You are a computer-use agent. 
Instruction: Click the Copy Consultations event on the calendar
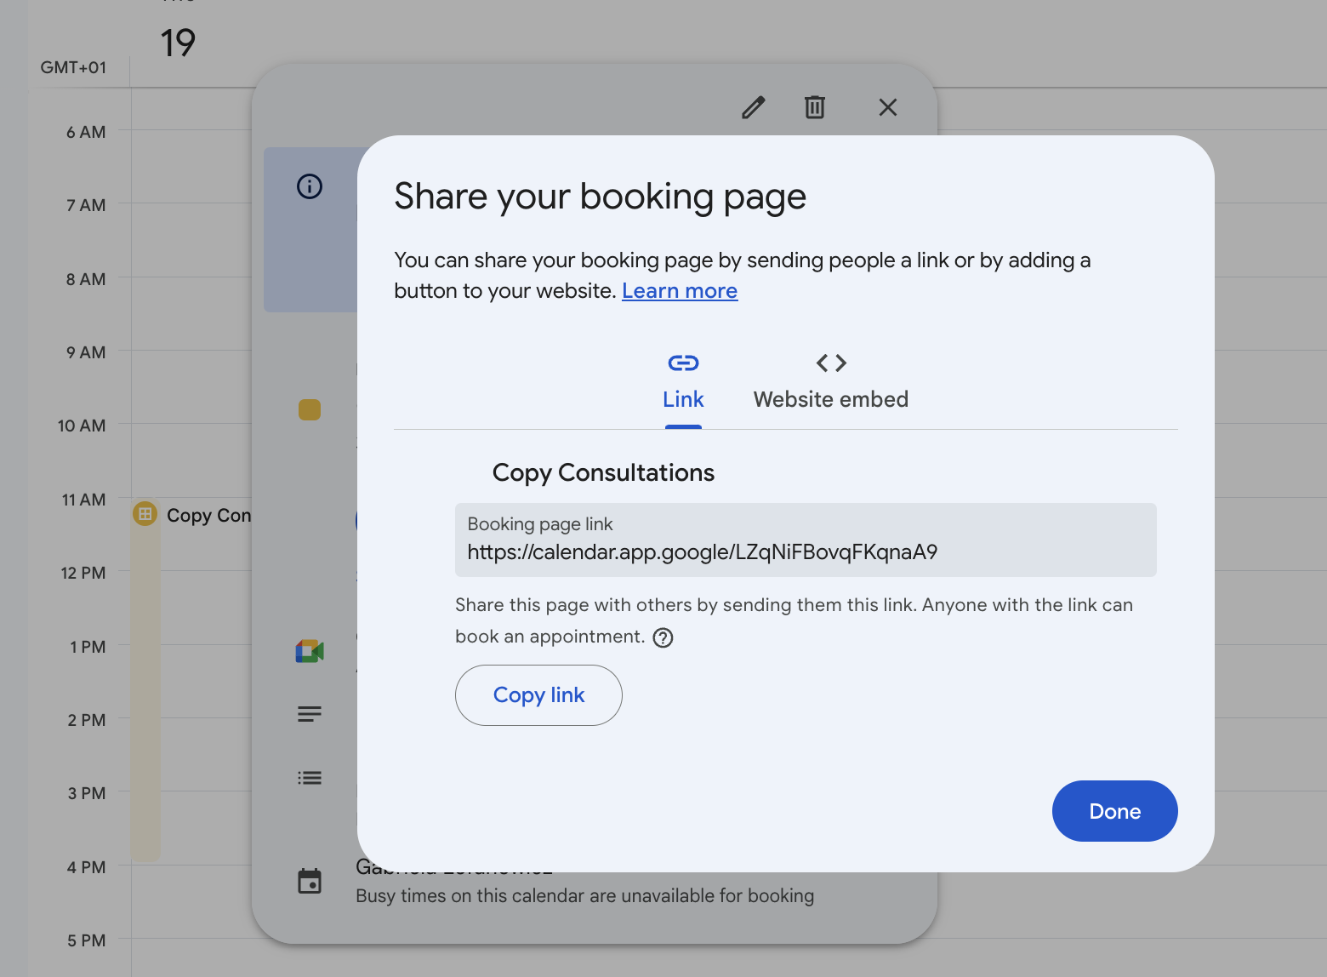pyautogui.click(x=187, y=515)
